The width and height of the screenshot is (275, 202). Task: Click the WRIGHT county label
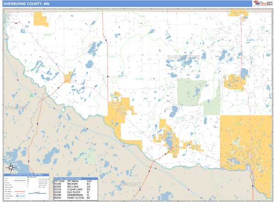pos(131,184)
